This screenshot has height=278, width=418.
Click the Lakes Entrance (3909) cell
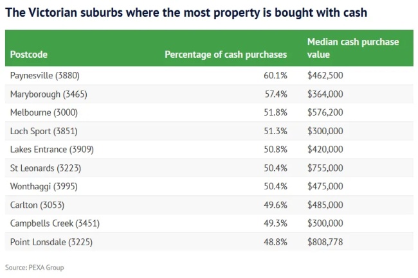click(x=48, y=150)
